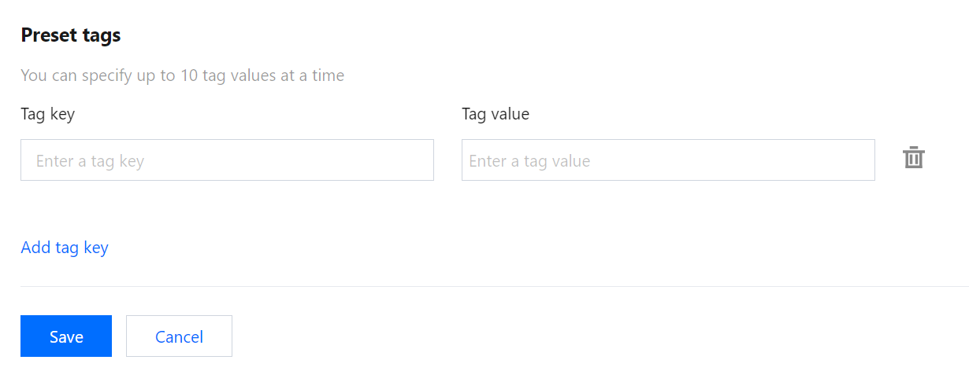The width and height of the screenshot is (969, 371).
Task: Focus the Tag key input field
Action: 227,160
